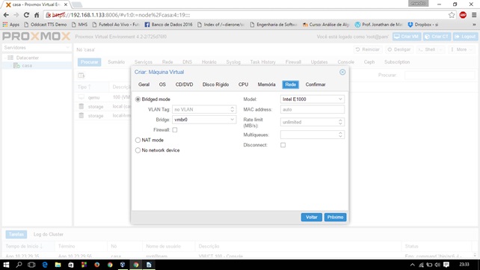Open the Apps bookmarks shortcut
The height and width of the screenshot is (270, 480).
(x=11, y=25)
